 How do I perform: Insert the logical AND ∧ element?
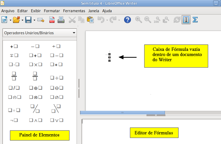36,120
